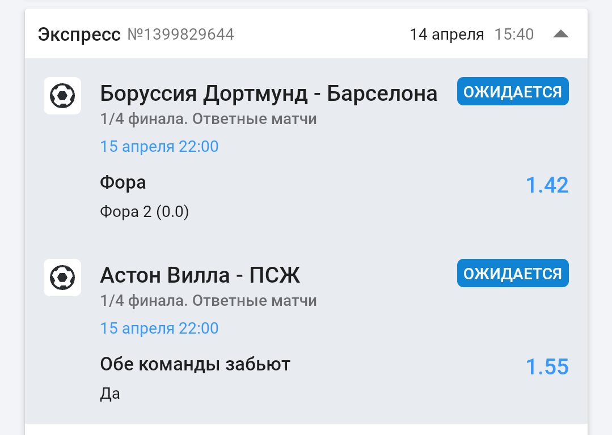Select the football icon beside Астон Вилла - ПСЖ

(x=62, y=278)
